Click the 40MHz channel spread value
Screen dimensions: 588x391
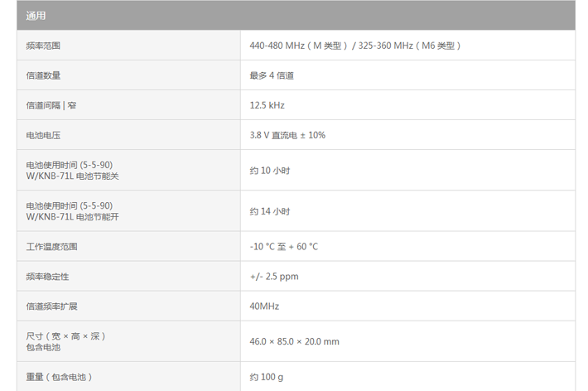coord(264,307)
